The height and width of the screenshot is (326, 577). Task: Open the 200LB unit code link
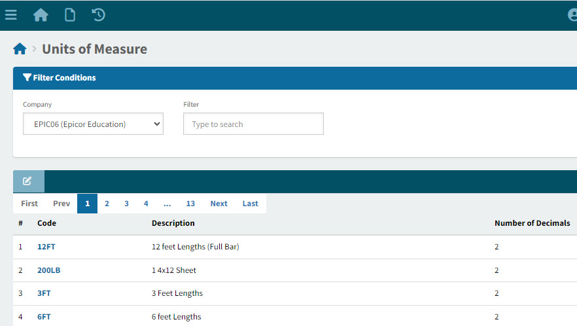(x=49, y=270)
